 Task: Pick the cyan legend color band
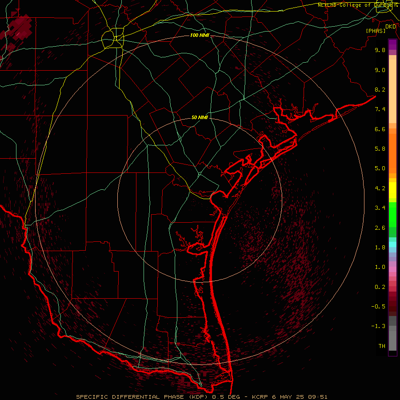[x=392, y=244]
